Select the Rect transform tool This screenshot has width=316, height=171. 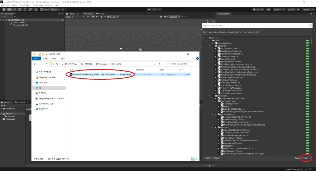(25, 9)
